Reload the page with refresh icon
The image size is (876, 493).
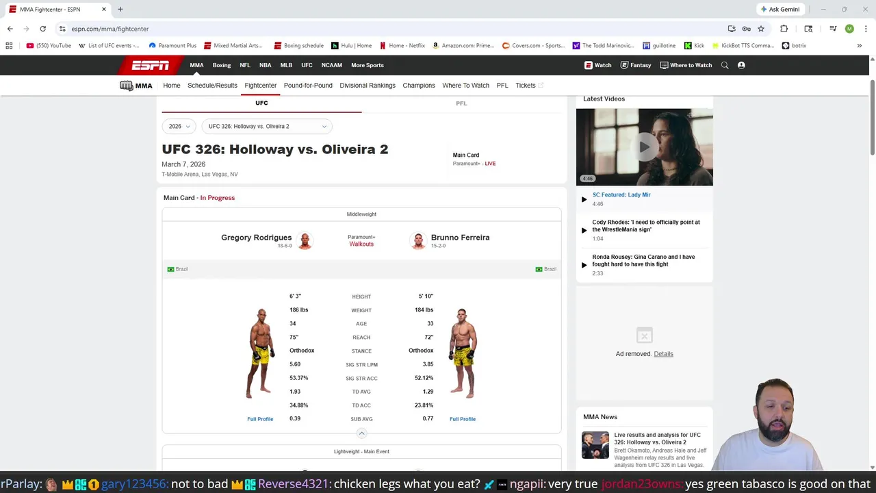tap(42, 29)
